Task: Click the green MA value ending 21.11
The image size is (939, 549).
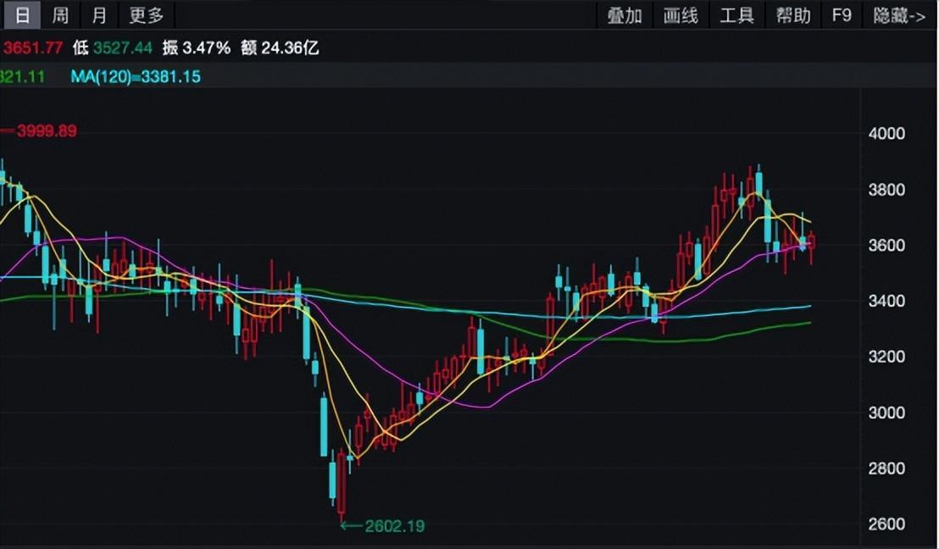Action: tap(23, 77)
